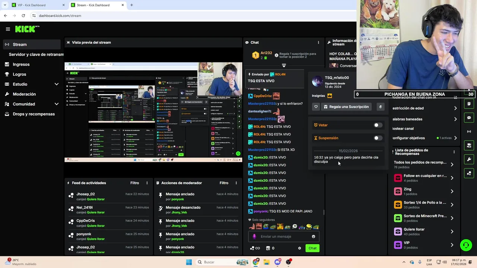Click the broadcast signal icon in right toolbar
This screenshot has width=477, height=268.
pos(469,131)
